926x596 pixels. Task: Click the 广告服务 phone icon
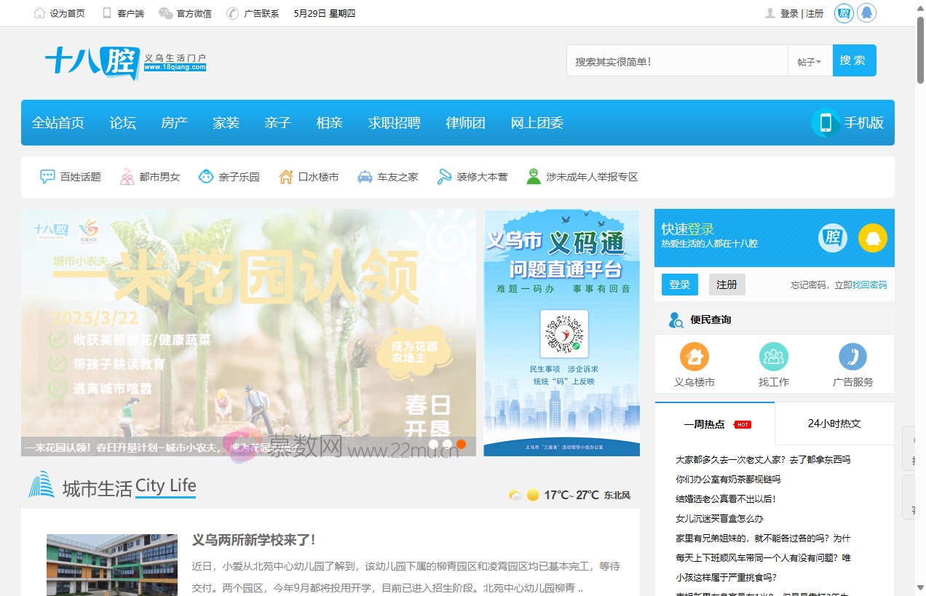point(852,357)
